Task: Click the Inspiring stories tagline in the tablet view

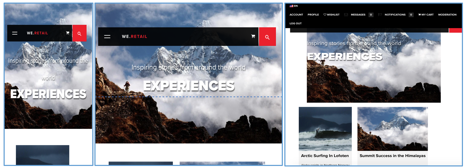Action: (189, 67)
